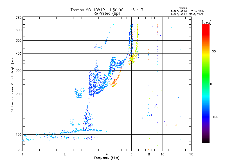The image size is (225, 168).
Task: Click the 'Stationary phase Virtual Height [km]' y-axis label
Action: pos(12,84)
